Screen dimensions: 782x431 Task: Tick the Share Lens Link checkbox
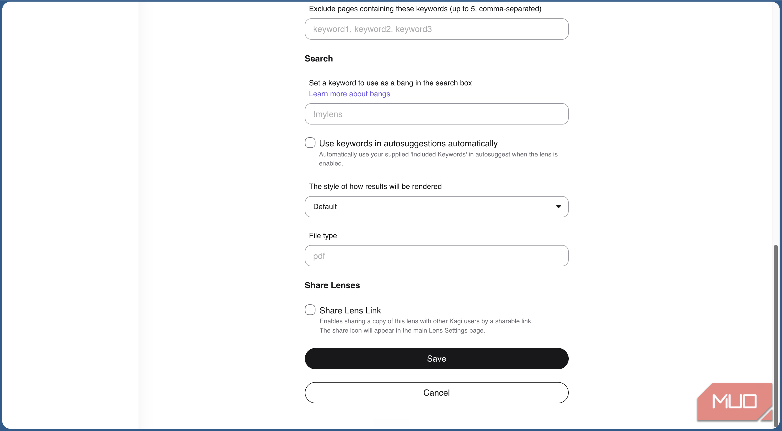pyautogui.click(x=310, y=310)
